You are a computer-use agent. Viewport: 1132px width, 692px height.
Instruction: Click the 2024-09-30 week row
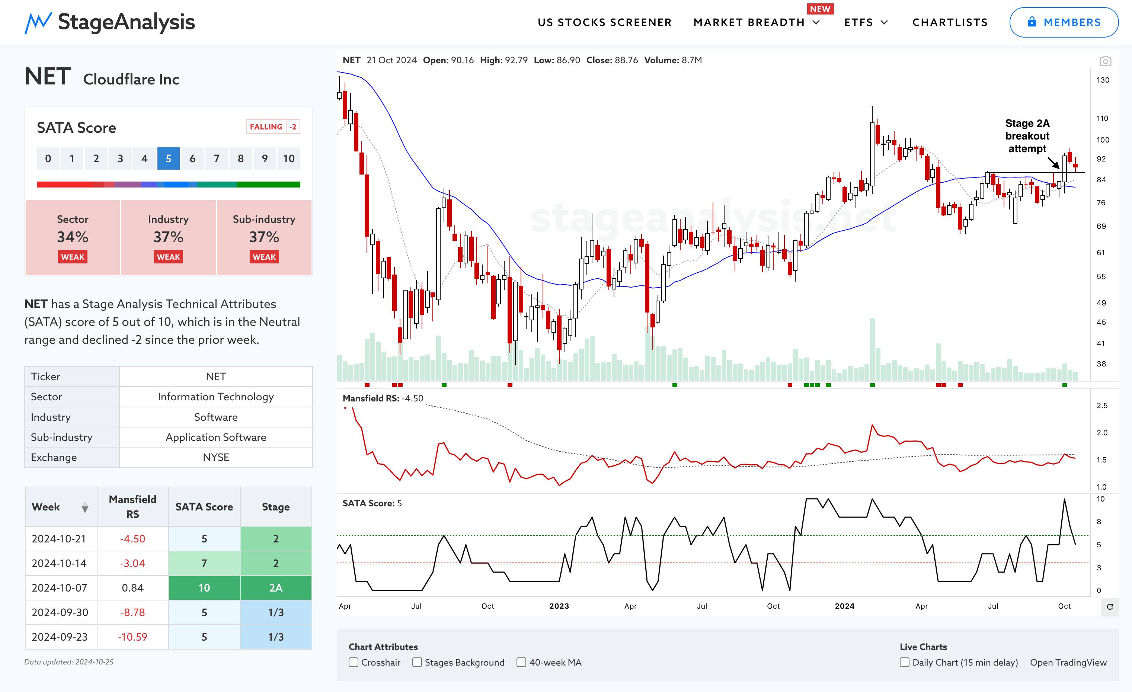(168, 612)
